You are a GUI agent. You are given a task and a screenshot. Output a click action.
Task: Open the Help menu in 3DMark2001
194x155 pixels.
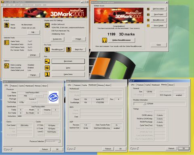click(44, 5)
